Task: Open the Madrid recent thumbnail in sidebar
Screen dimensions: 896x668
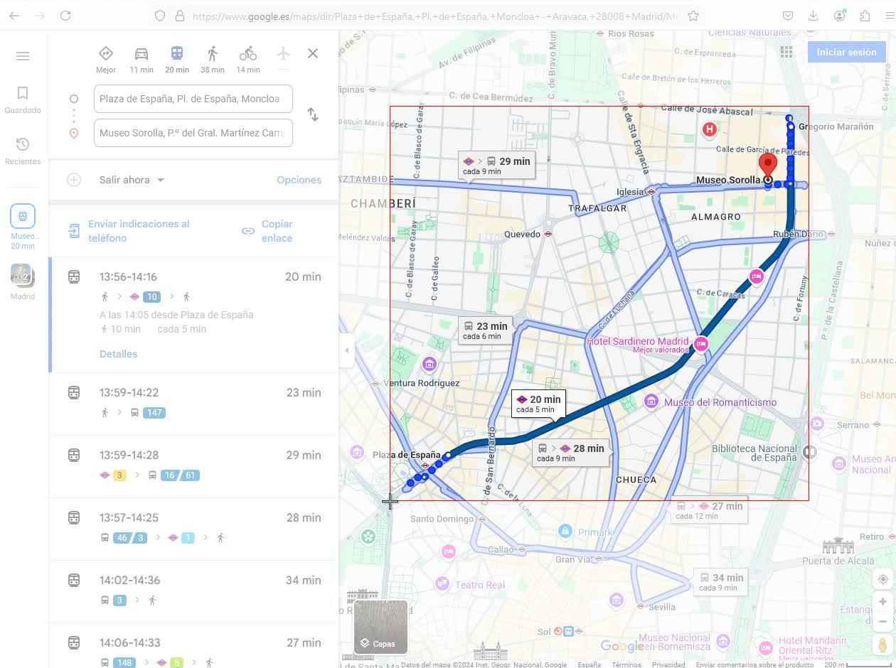Action: tap(23, 281)
